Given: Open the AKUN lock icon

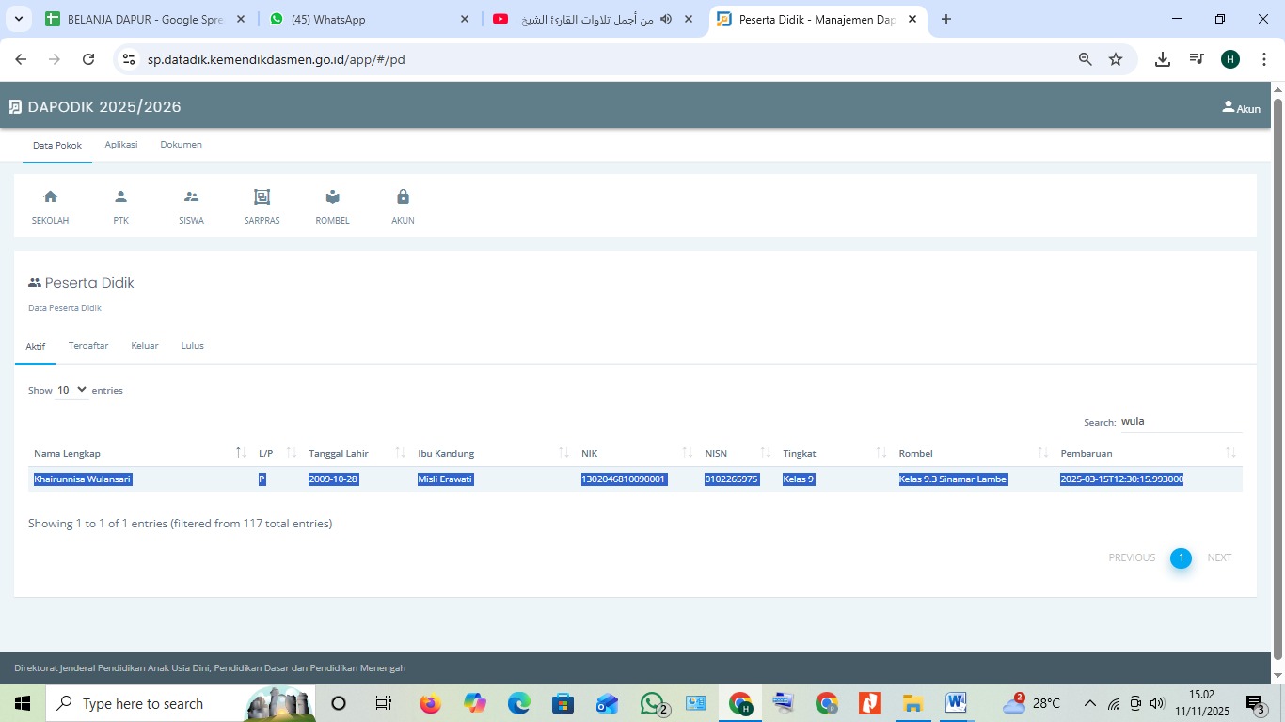Looking at the screenshot, I should coord(403,197).
